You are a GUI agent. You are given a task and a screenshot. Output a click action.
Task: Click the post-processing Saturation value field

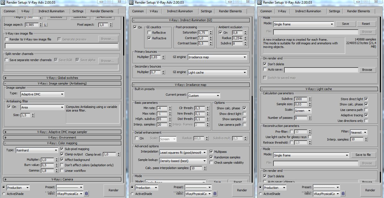coord(203,33)
